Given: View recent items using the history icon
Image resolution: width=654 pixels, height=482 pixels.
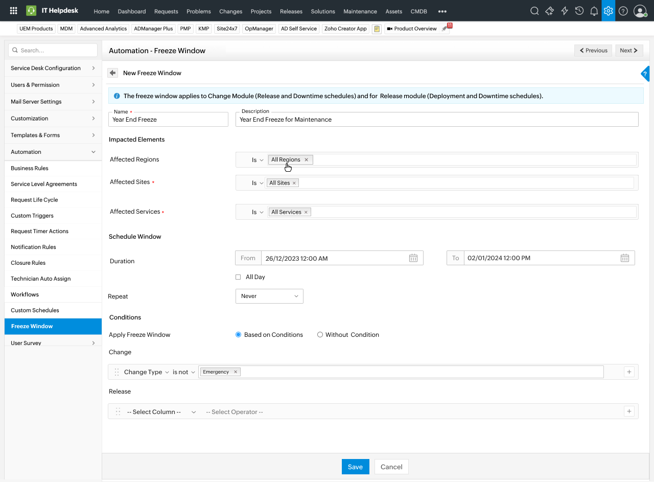Looking at the screenshot, I should 579,10.
